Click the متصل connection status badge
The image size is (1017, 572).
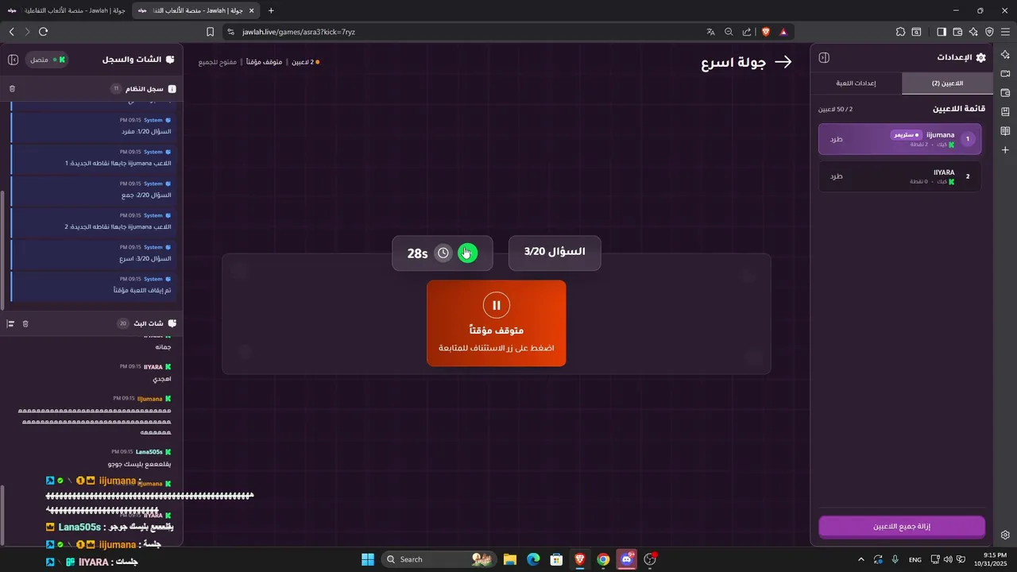(x=48, y=60)
